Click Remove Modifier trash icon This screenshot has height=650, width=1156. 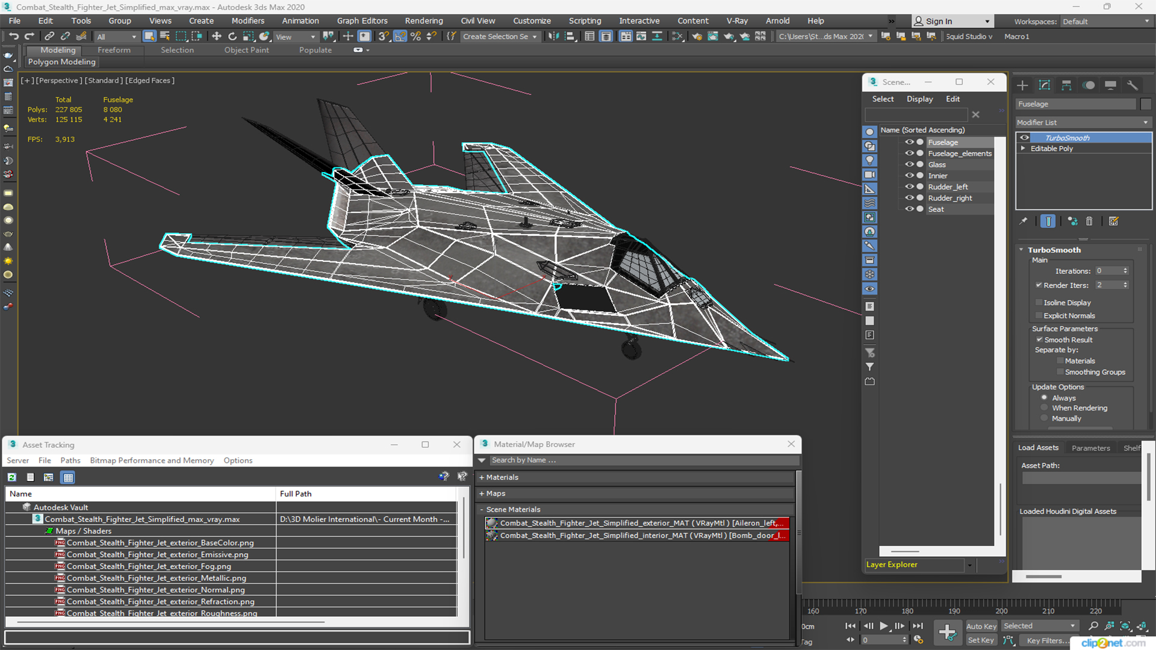1089,221
